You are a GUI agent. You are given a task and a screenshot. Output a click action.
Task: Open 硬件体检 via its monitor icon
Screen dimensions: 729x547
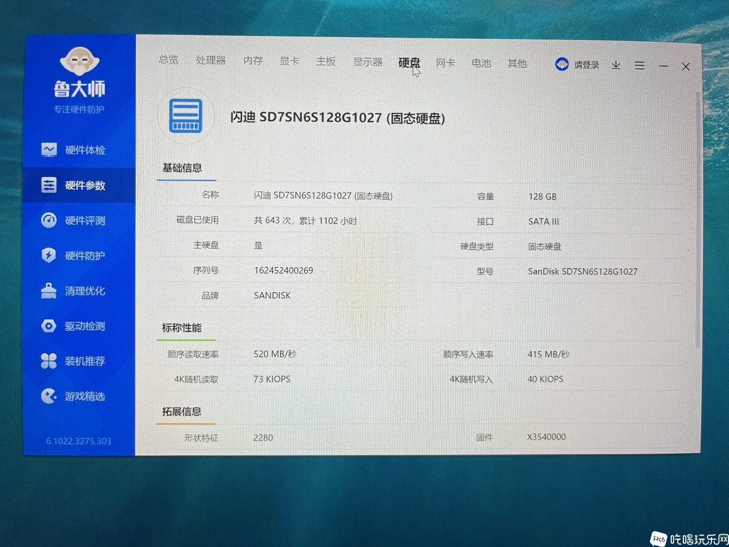pyautogui.click(x=49, y=150)
